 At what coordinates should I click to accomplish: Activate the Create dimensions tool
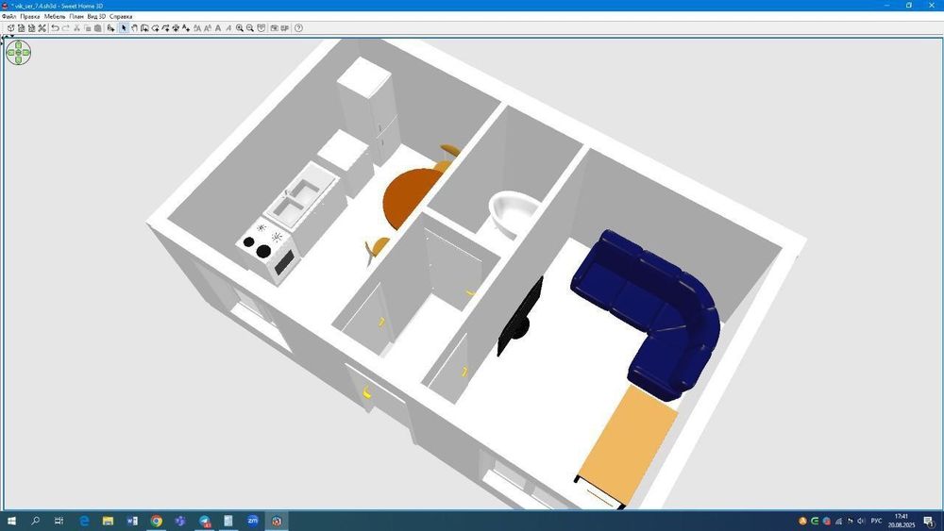[176, 28]
